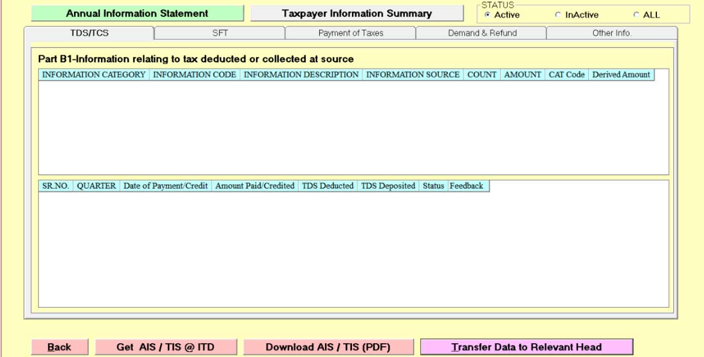Go to Payment of Taxes tab
The height and width of the screenshot is (357, 704).
coord(350,33)
